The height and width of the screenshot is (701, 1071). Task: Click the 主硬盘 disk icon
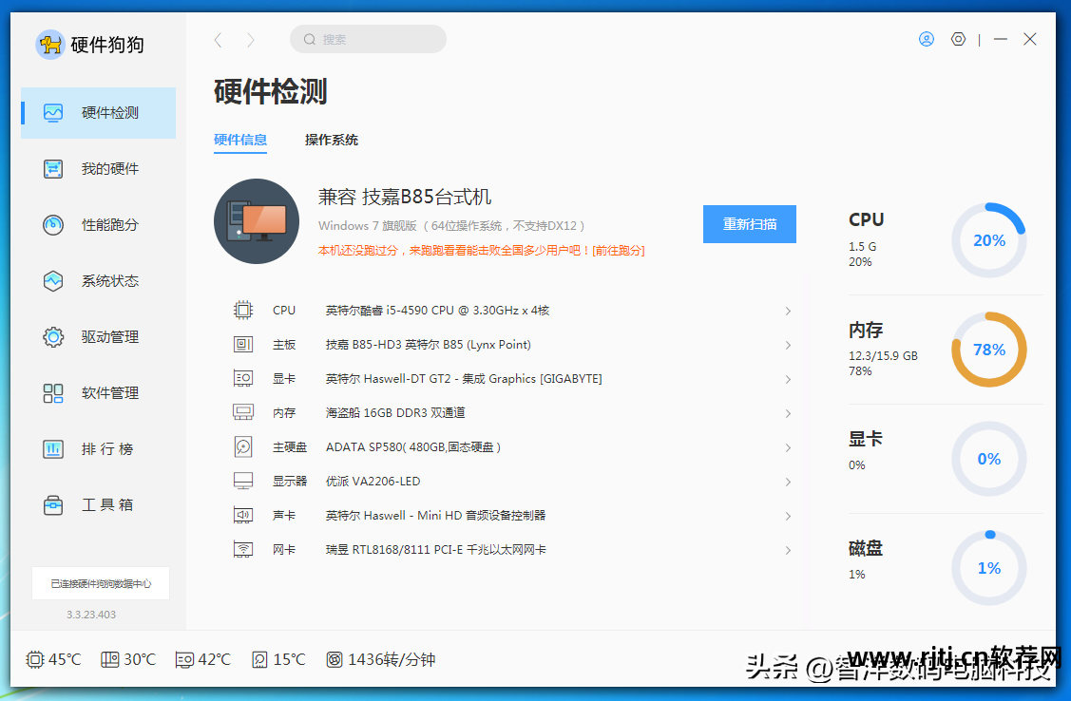click(x=243, y=447)
